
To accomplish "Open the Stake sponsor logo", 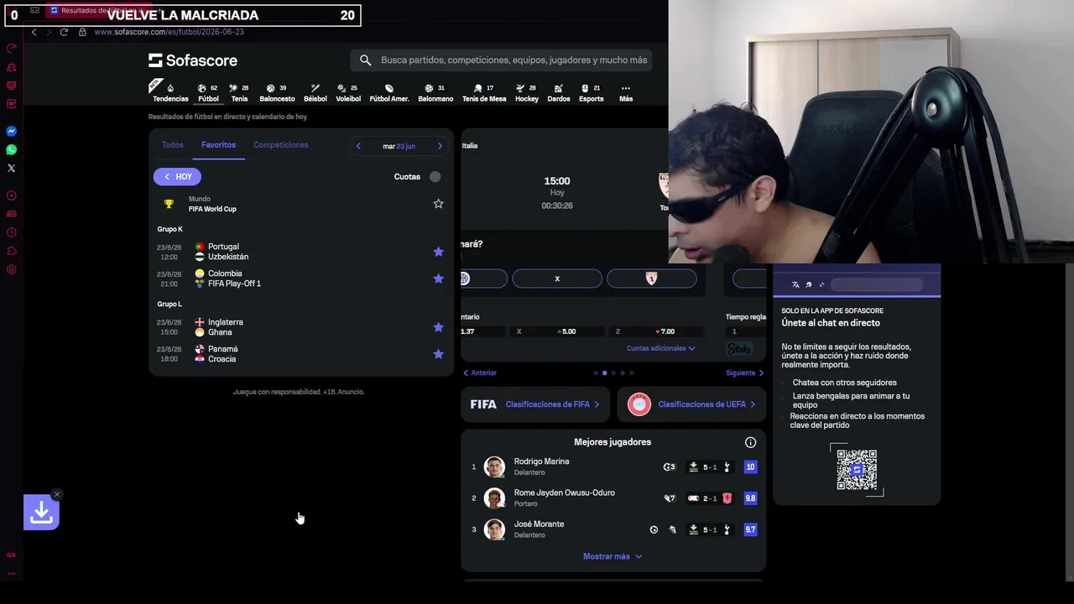I will (x=739, y=349).
